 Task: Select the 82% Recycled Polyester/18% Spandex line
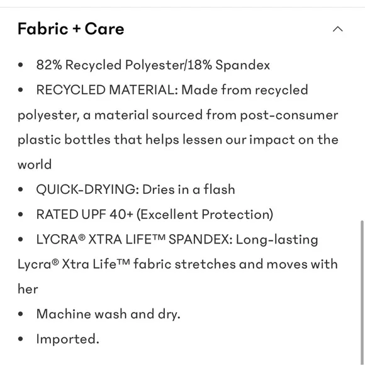pyautogui.click(x=153, y=65)
